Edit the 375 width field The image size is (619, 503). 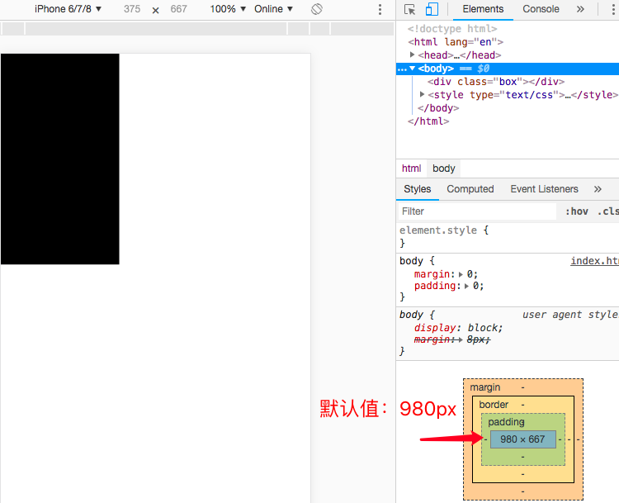(x=132, y=9)
